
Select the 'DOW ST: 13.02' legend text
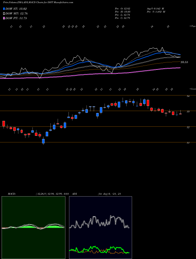click(x=16, y=9)
